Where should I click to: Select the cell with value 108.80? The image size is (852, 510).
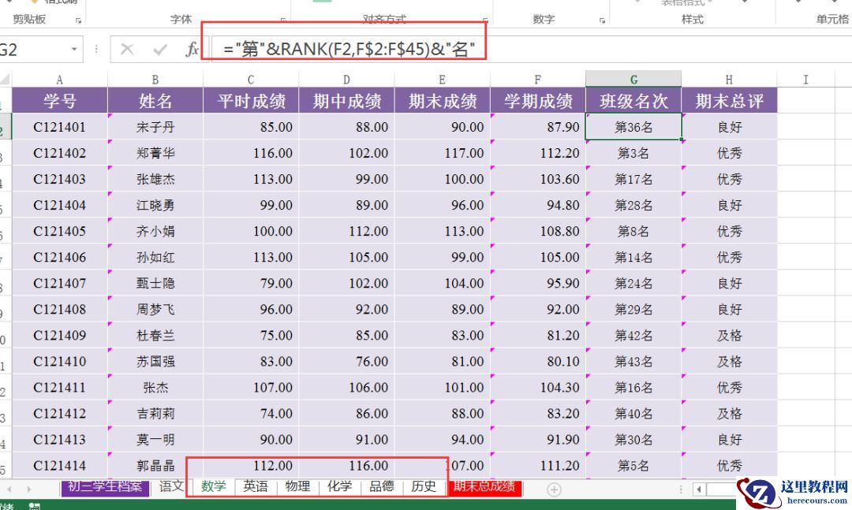tap(538, 232)
